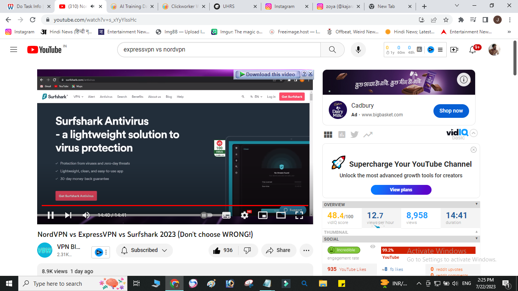
Task: Collapse the SOCIAL section
Action: [x=477, y=239]
